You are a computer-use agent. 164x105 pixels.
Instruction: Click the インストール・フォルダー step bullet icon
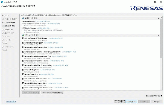[x=3, y=19]
